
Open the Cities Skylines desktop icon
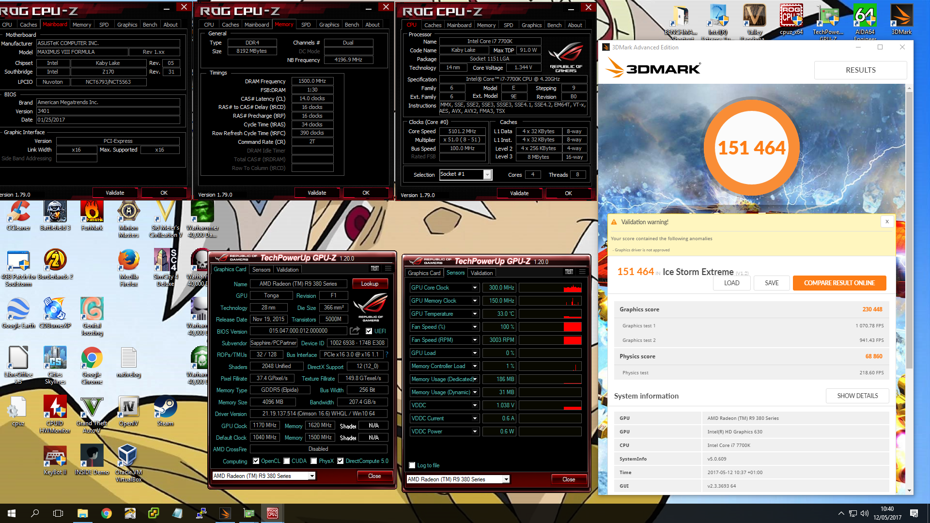coord(55,366)
